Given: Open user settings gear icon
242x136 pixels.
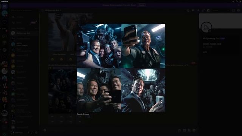Looking at the screenshot, I should pyautogui.click(x=36, y=133).
